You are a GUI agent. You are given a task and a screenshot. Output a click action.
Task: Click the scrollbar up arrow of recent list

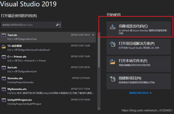click(x=99, y=34)
